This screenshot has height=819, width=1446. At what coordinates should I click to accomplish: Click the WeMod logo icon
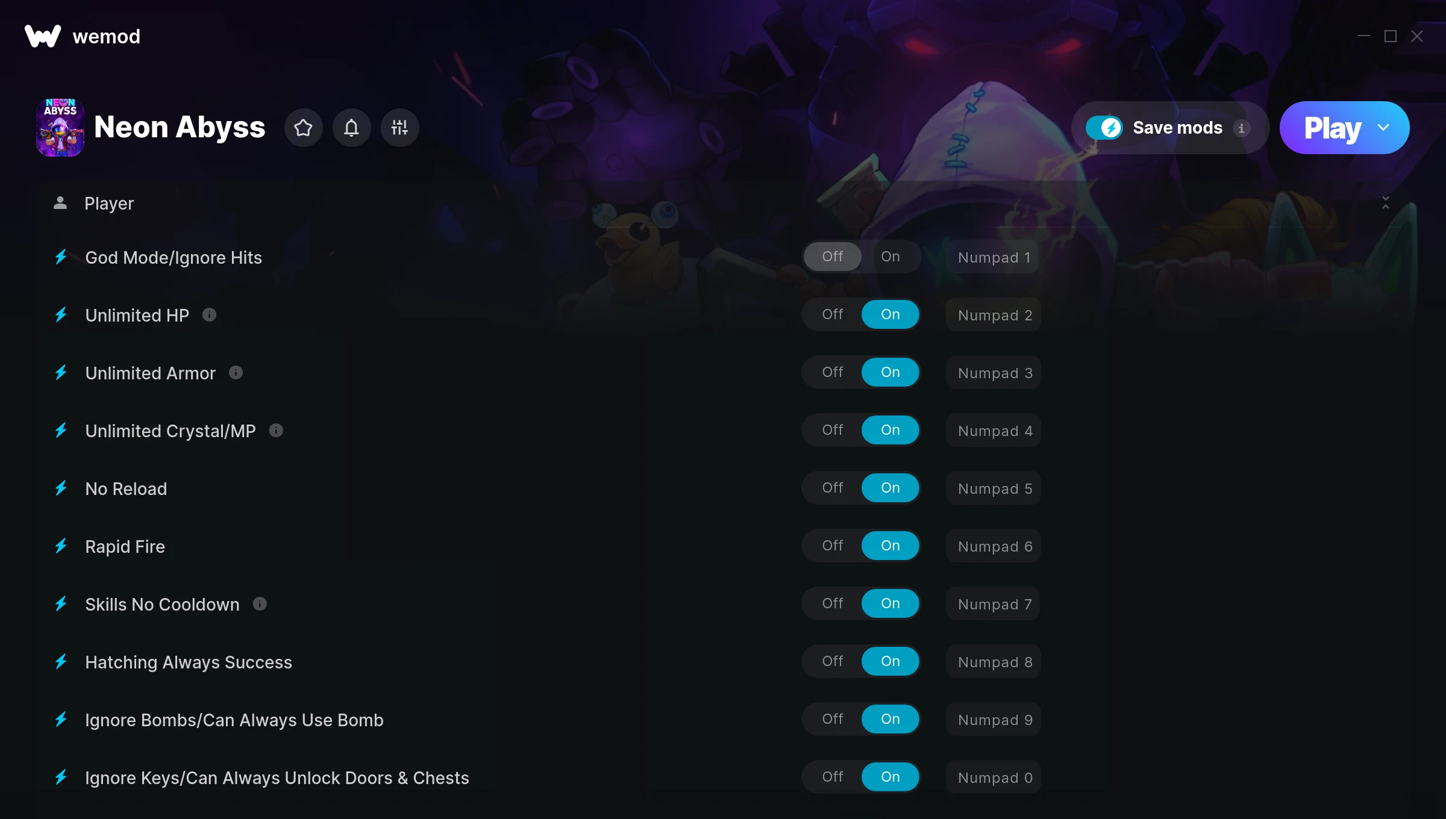43,36
